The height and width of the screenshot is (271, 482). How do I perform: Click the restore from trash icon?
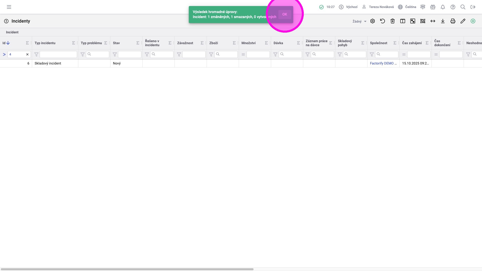[x=393, y=21]
